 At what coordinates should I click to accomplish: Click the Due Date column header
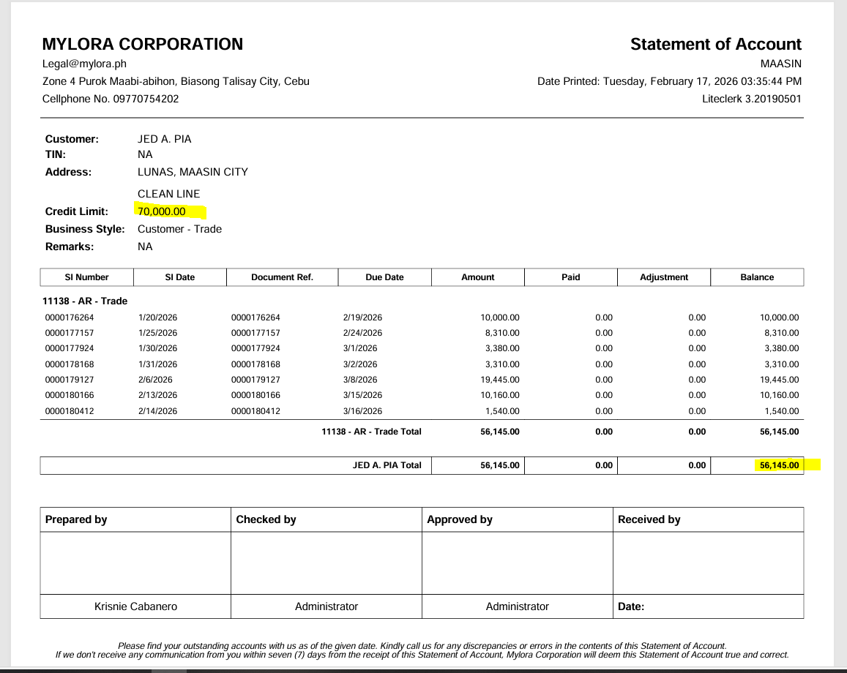click(x=384, y=277)
